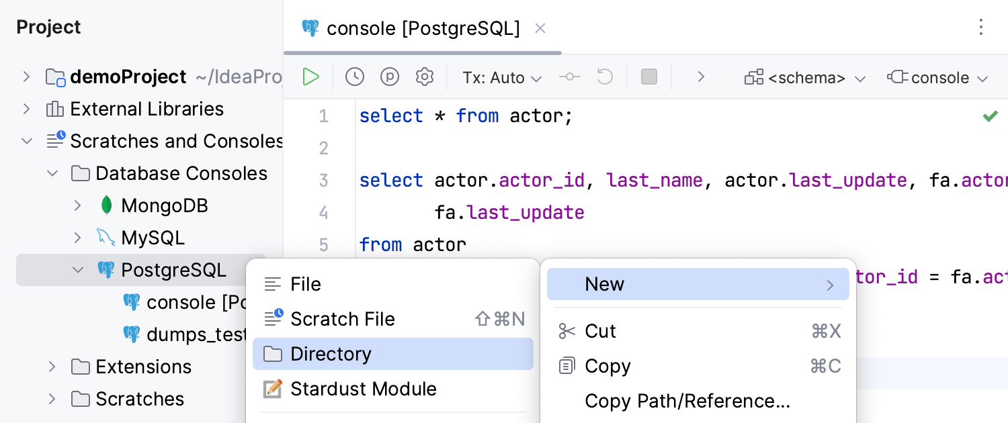The image size is (1008, 423).
Task: Click the 'fa.last_update' code on line 4
Action: (509, 213)
